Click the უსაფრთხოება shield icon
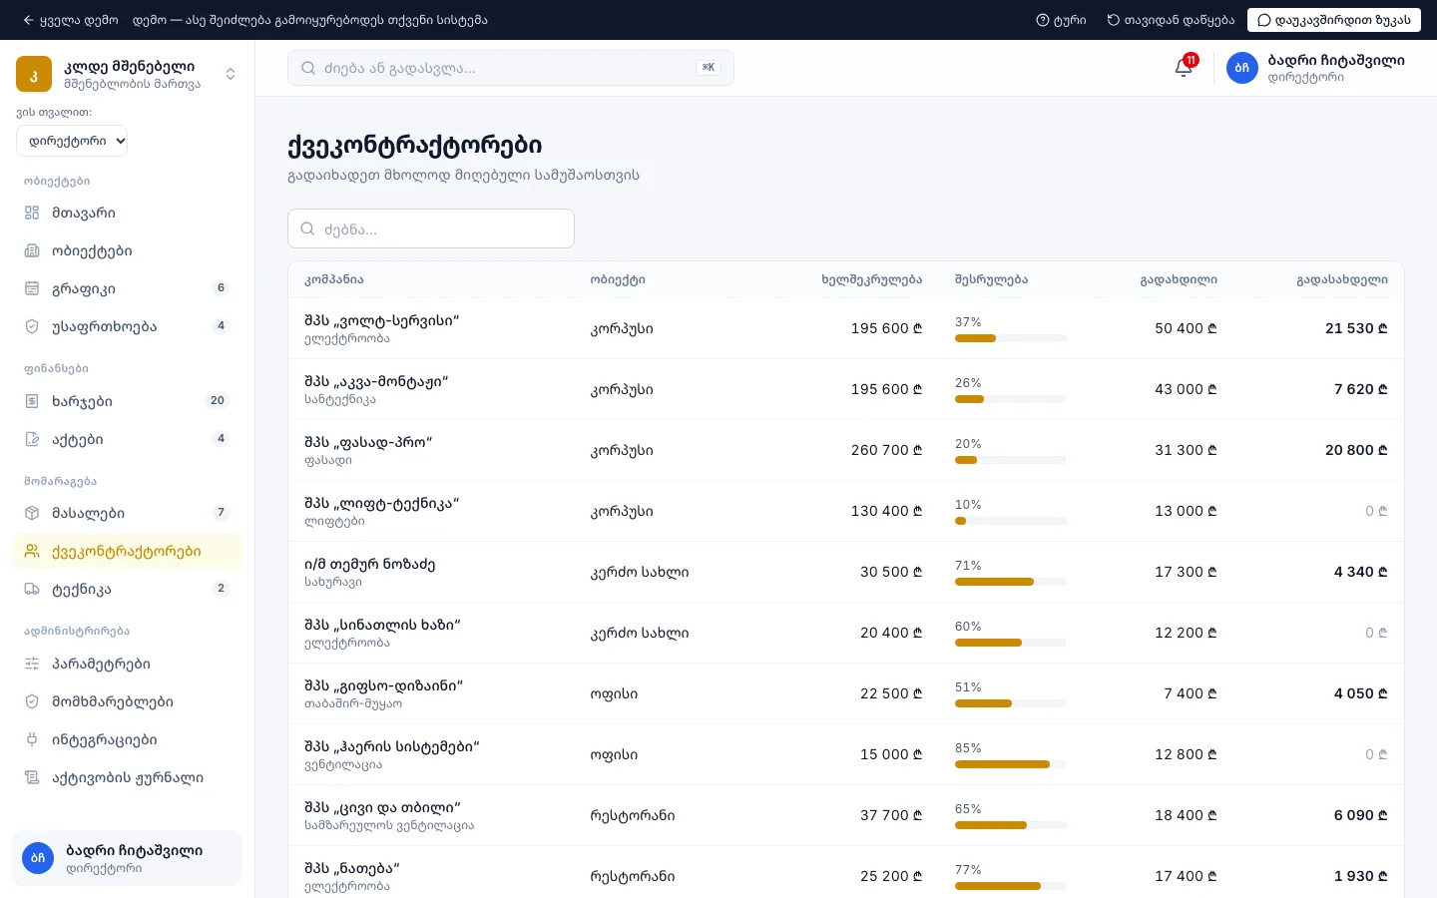 coord(32,326)
